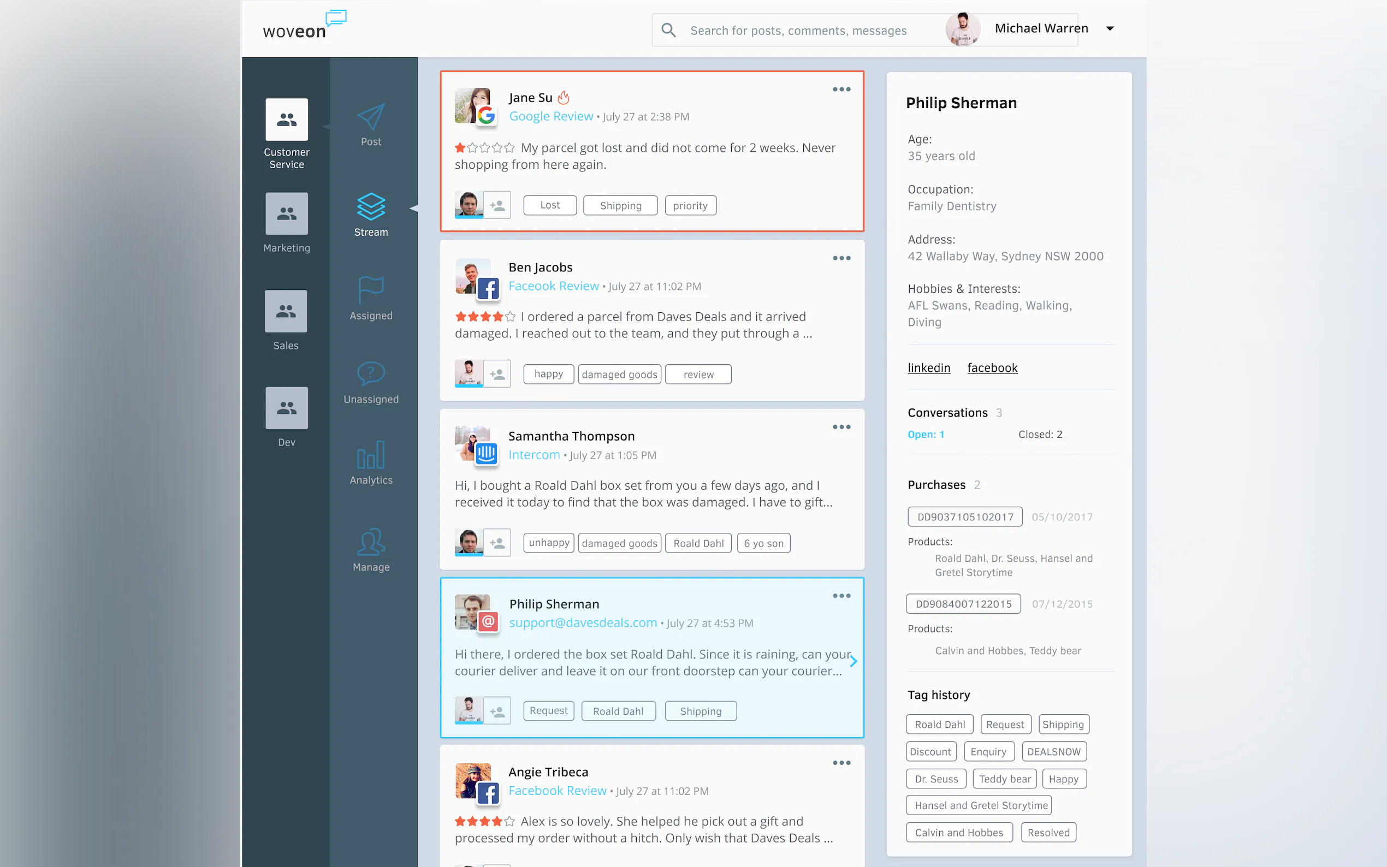Open three-dots menu on Ben Jacobs post

tap(841, 258)
